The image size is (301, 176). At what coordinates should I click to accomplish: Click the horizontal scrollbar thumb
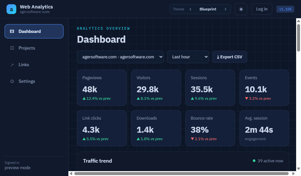181,173
